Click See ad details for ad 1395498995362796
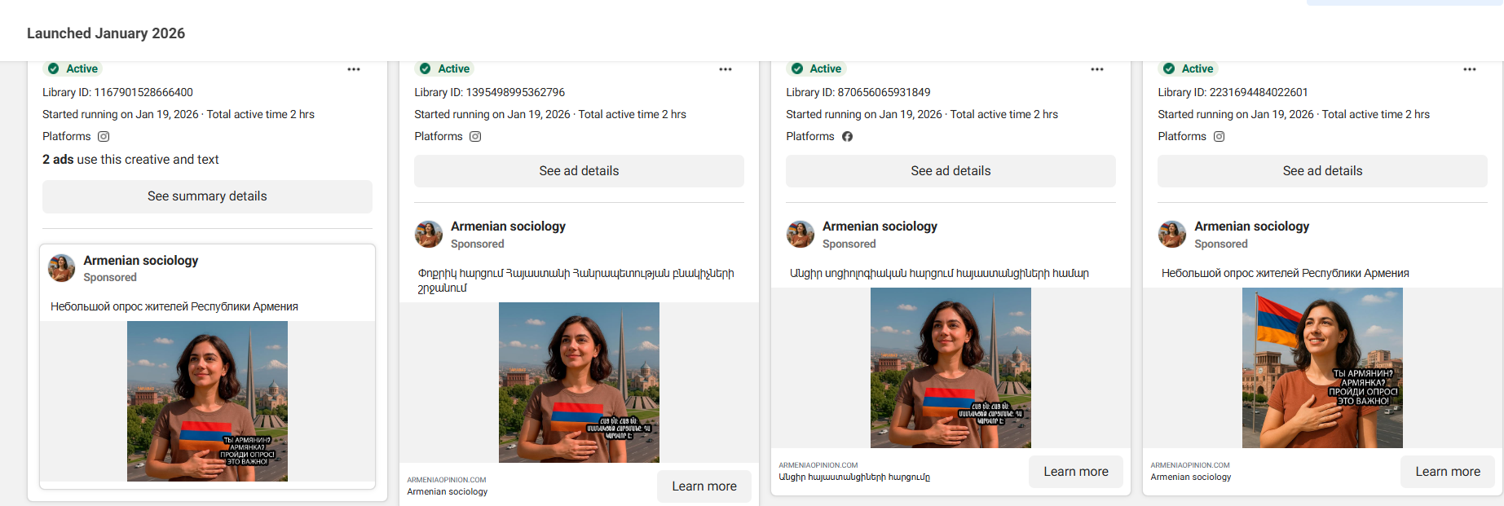1504x506 pixels. 579,171
